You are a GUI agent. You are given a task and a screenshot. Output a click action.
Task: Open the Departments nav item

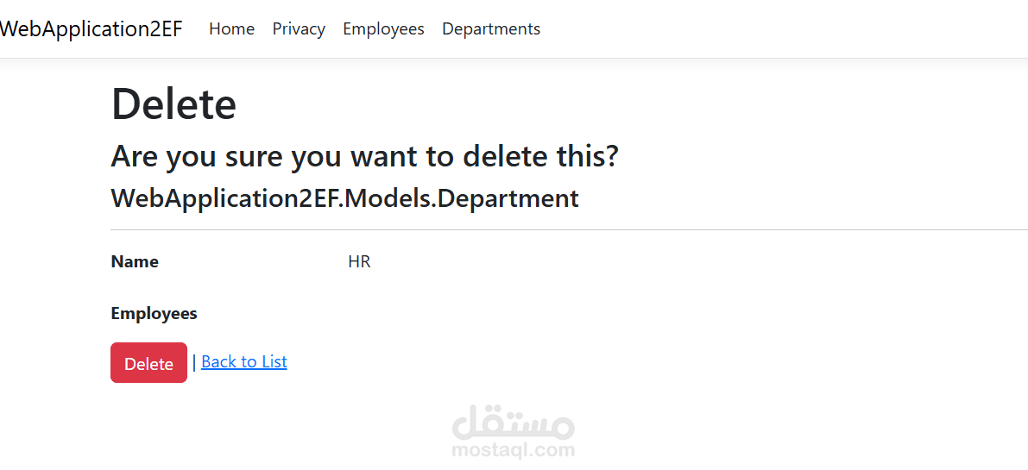[x=491, y=28]
